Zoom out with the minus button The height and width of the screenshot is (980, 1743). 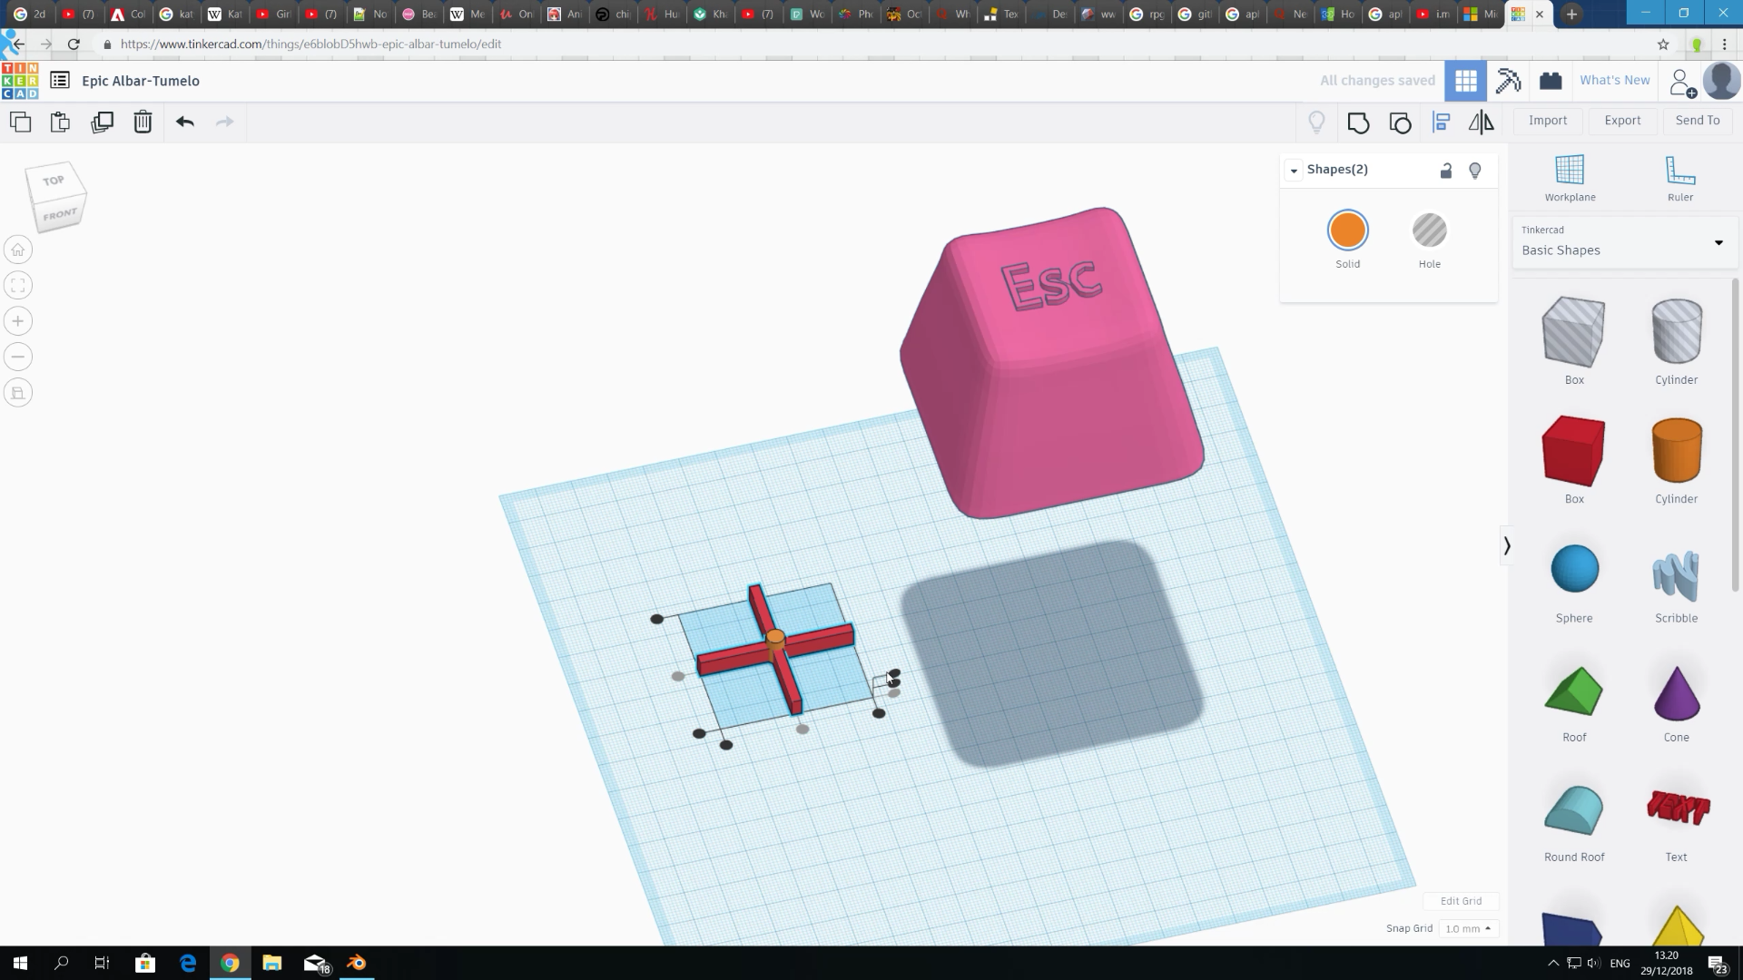(18, 357)
